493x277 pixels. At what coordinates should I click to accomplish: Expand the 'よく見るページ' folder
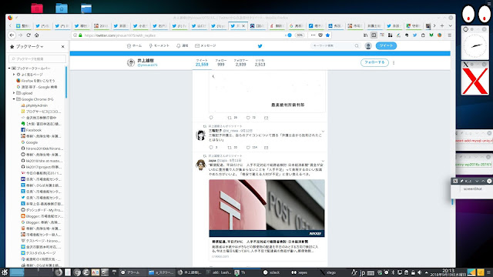tap(14, 75)
